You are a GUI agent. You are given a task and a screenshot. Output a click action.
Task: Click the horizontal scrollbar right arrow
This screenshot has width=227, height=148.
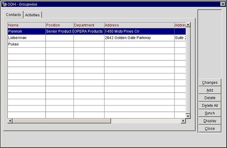(x=183, y=121)
